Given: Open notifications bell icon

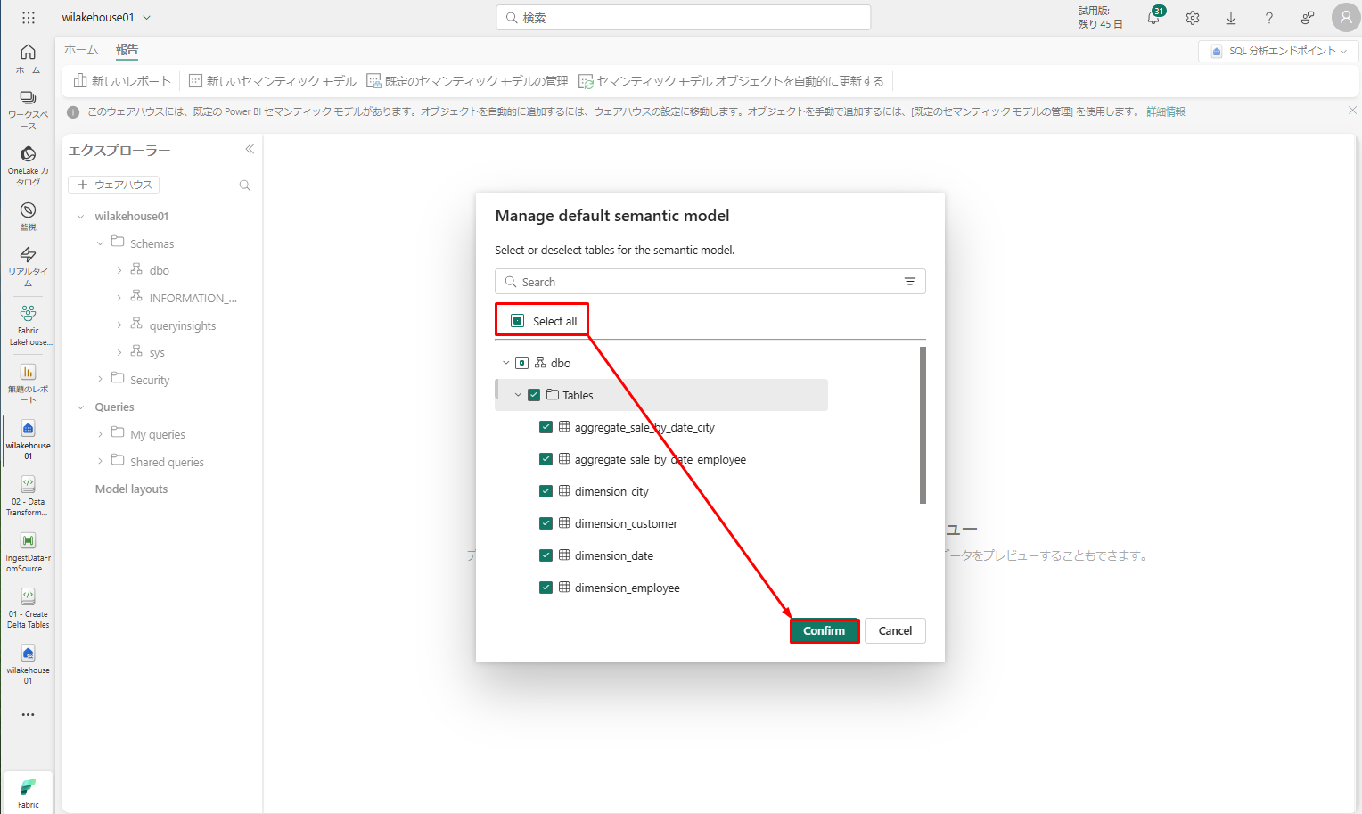Looking at the screenshot, I should (x=1153, y=18).
